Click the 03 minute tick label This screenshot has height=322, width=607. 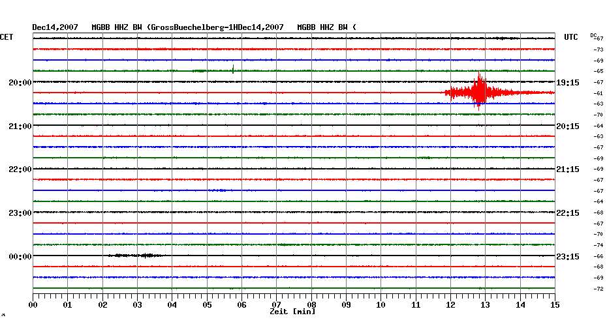138,305
